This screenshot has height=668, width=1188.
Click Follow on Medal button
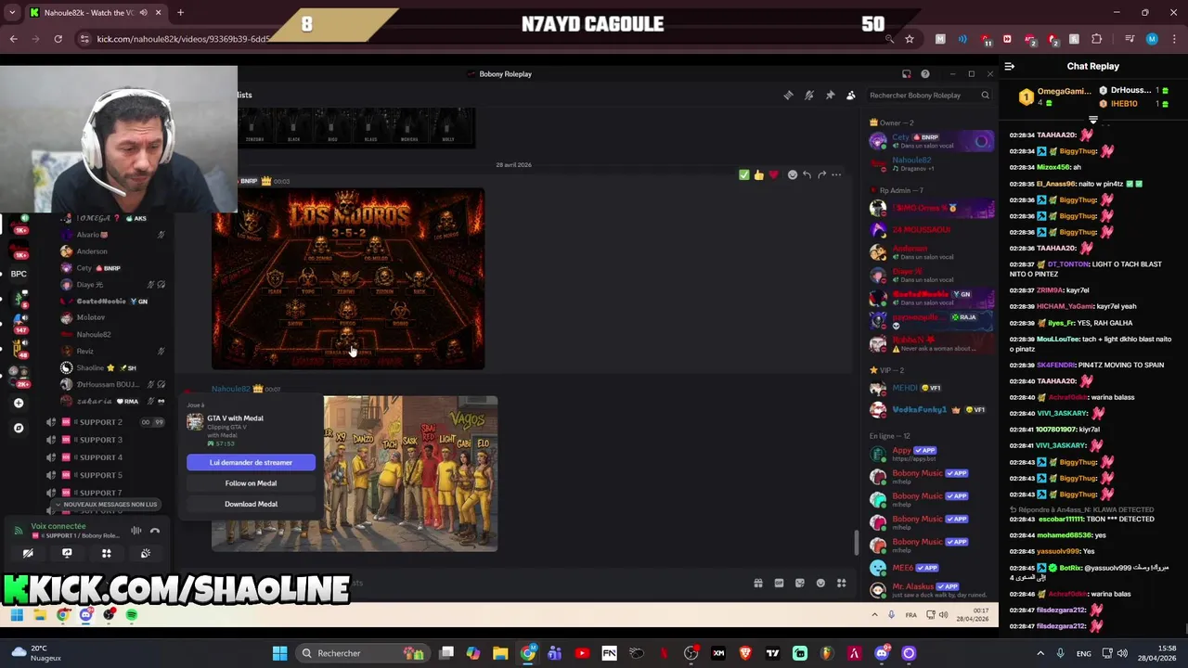tap(251, 482)
